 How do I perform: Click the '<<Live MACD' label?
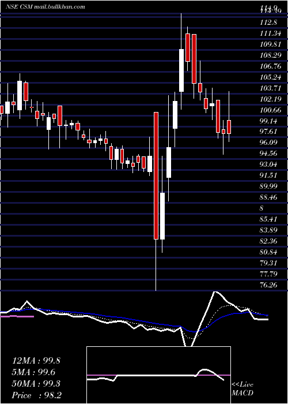pos(242,389)
